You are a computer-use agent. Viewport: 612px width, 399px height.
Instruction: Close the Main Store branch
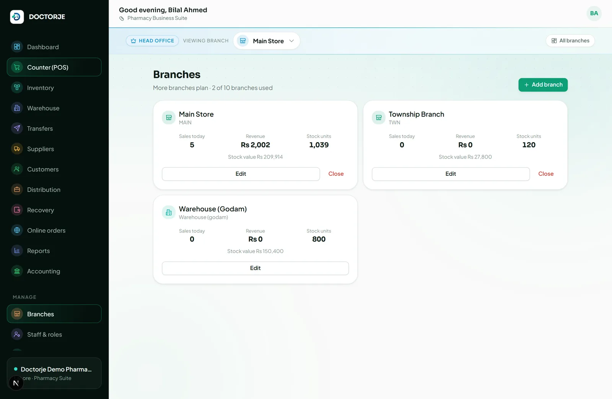coord(336,174)
